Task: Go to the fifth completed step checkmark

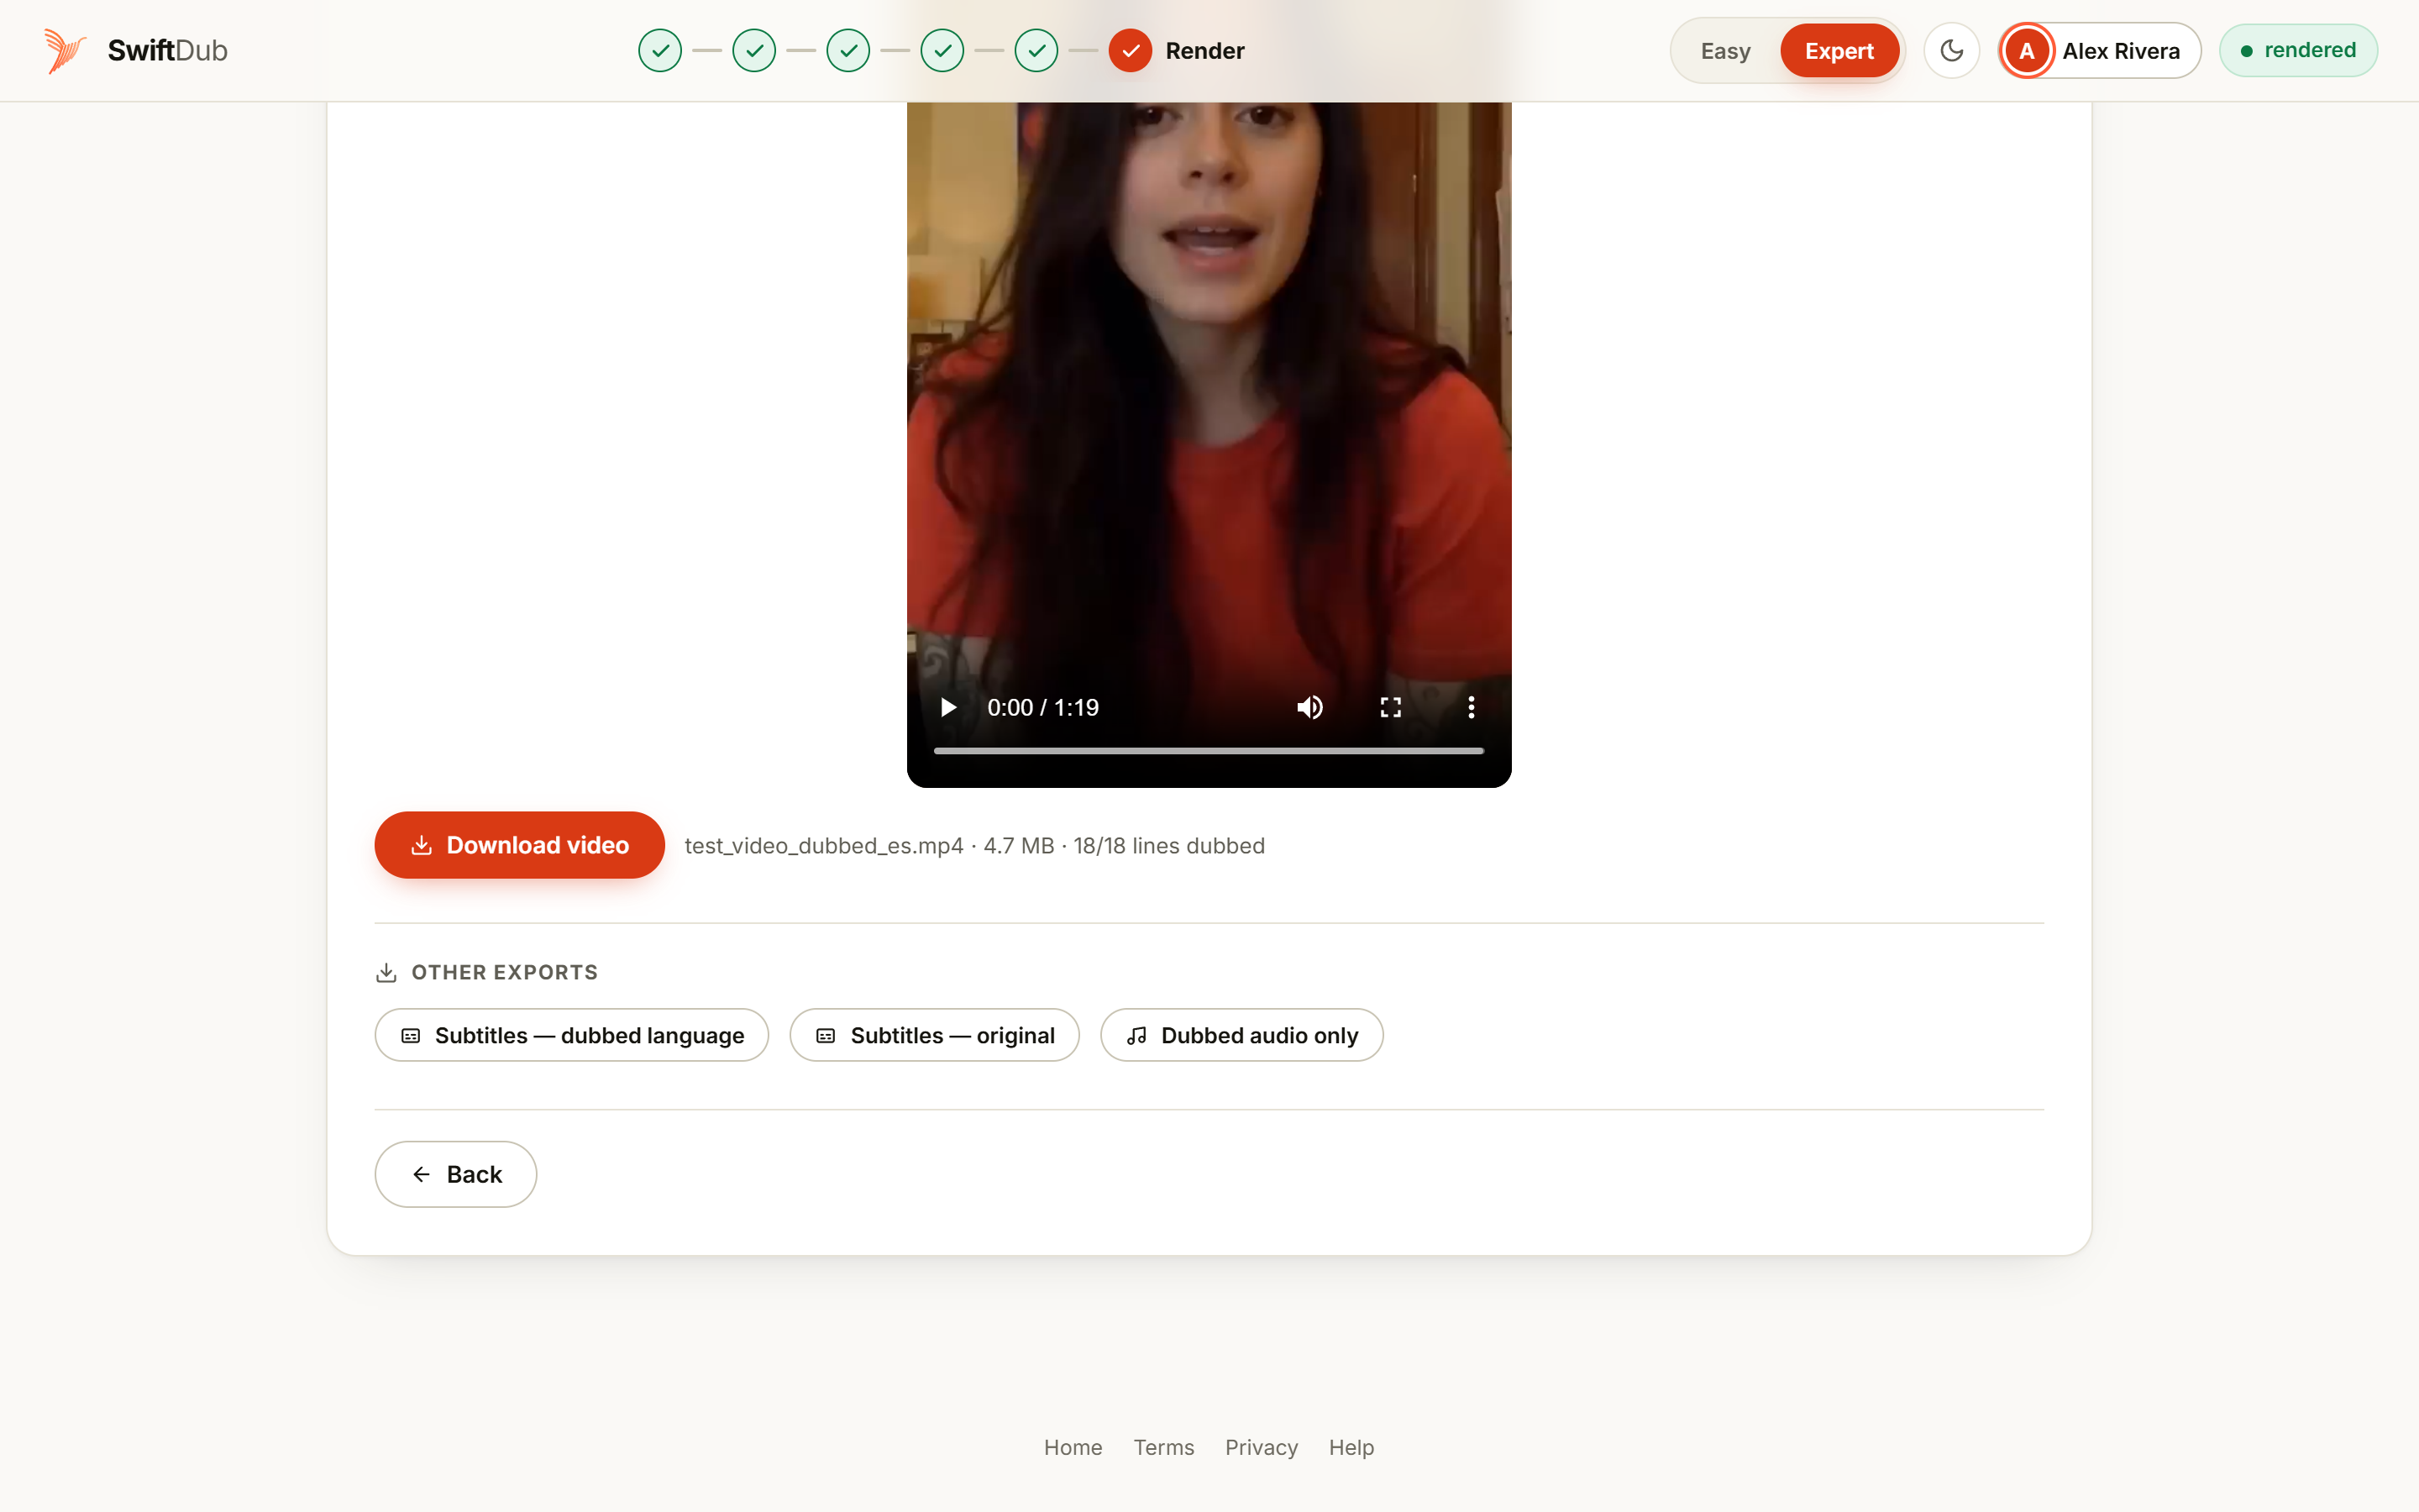Action: [x=1036, y=50]
